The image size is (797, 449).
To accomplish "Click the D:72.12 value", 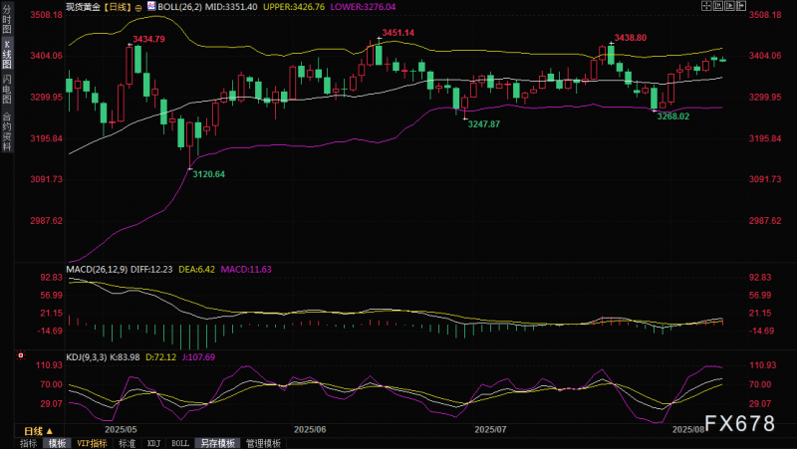I will tap(161, 357).
